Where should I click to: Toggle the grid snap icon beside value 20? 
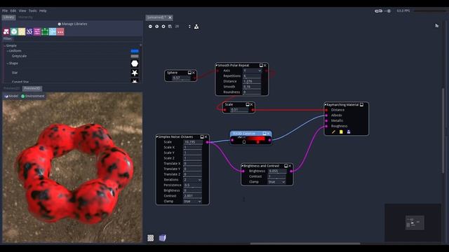170,27
